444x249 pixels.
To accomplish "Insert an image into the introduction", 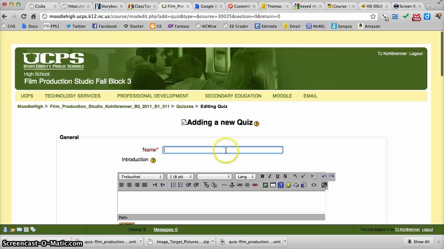I will click(265, 185).
